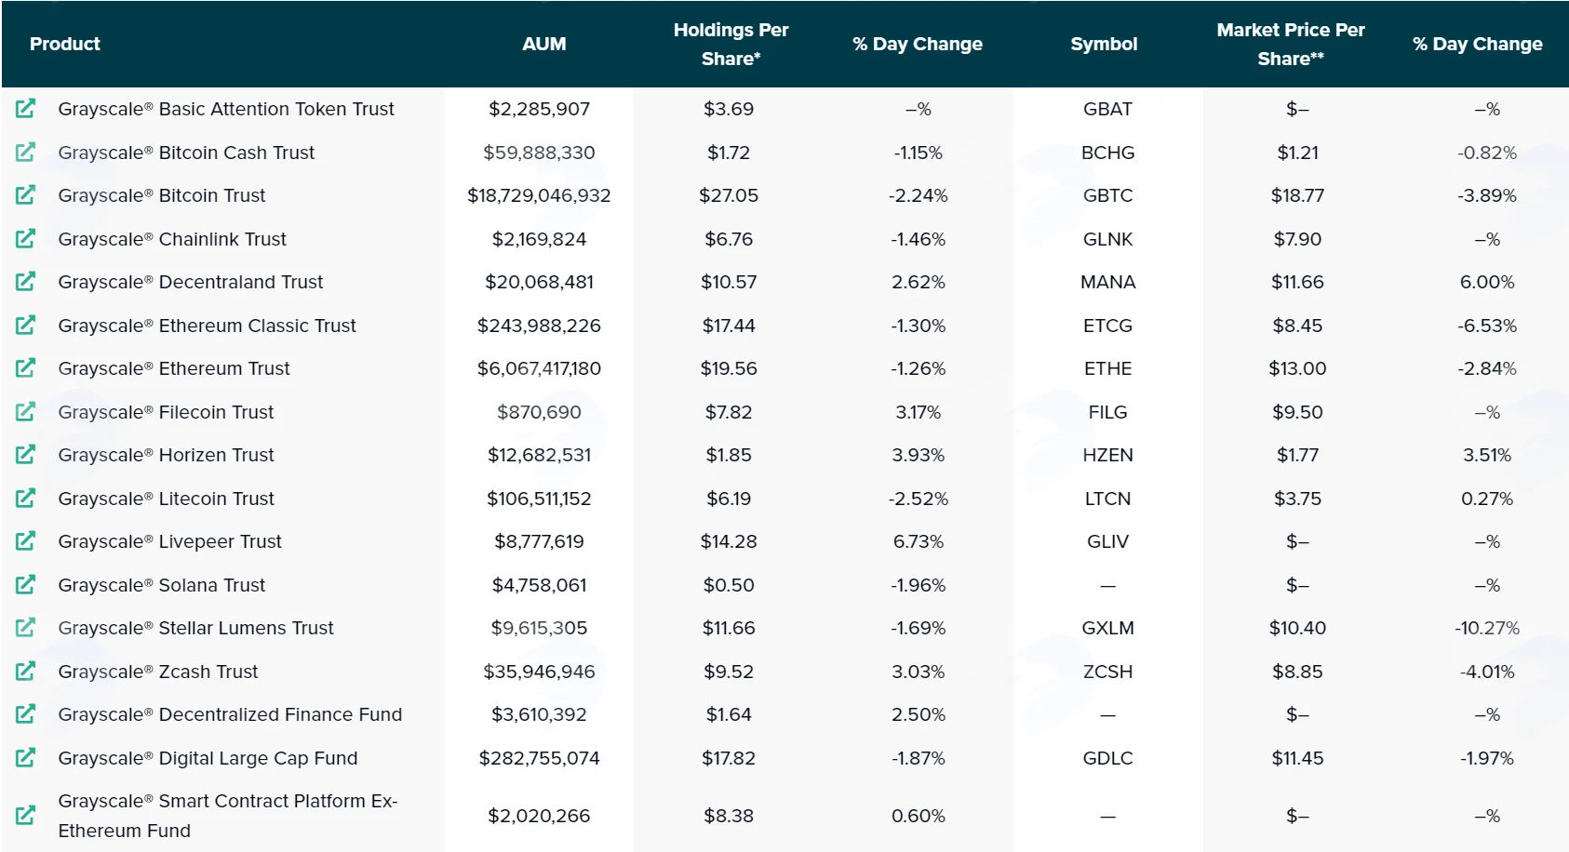1569x852 pixels.
Task: Open the Grayscale Ethereum Trust product link
Action: click(174, 368)
